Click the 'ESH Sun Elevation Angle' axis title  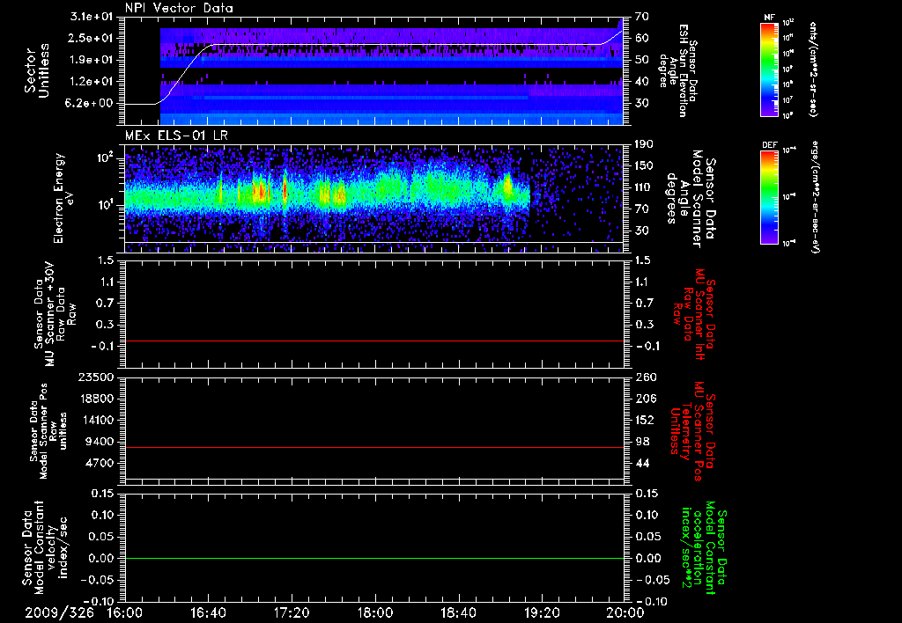tap(677, 70)
